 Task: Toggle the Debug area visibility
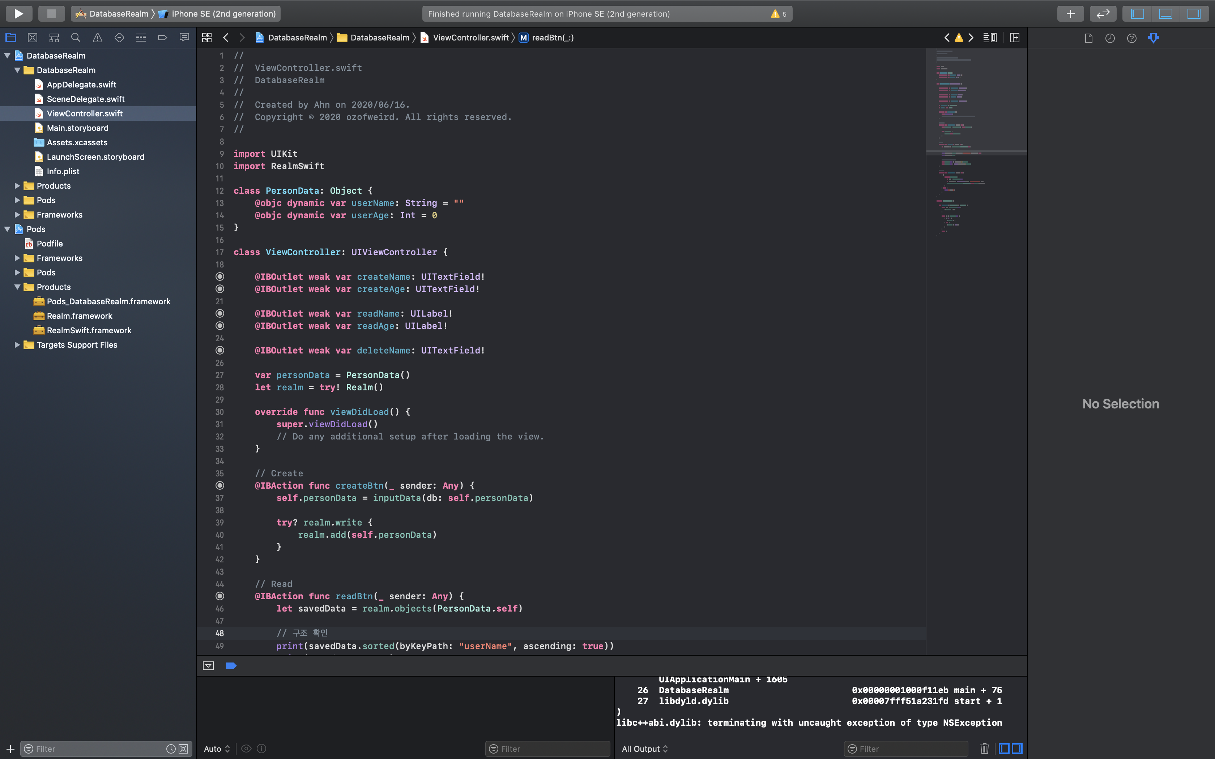(1165, 14)
